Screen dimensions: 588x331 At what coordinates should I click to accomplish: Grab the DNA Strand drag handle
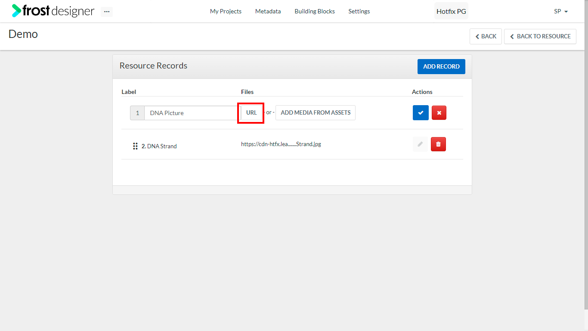click(x=135, y=146)
